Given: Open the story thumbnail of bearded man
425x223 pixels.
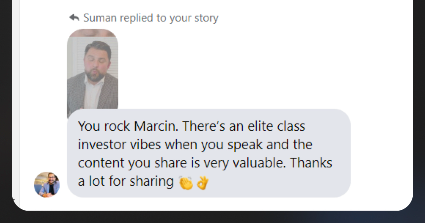Looking at the screenshot, I should click(x=92, y=73).
